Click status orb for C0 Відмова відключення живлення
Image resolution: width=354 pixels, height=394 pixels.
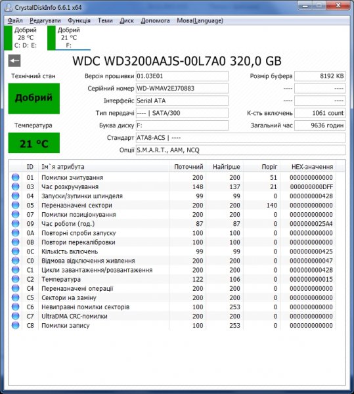tap(15, 261)
